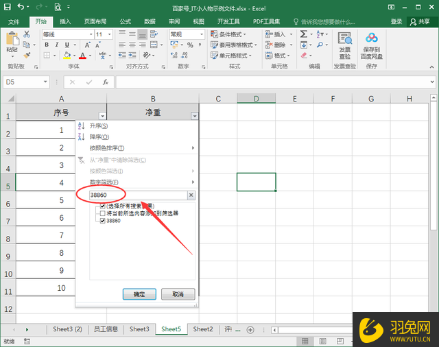
Task: Click the Merge and Center icon
Action: (x=154, y=45)
